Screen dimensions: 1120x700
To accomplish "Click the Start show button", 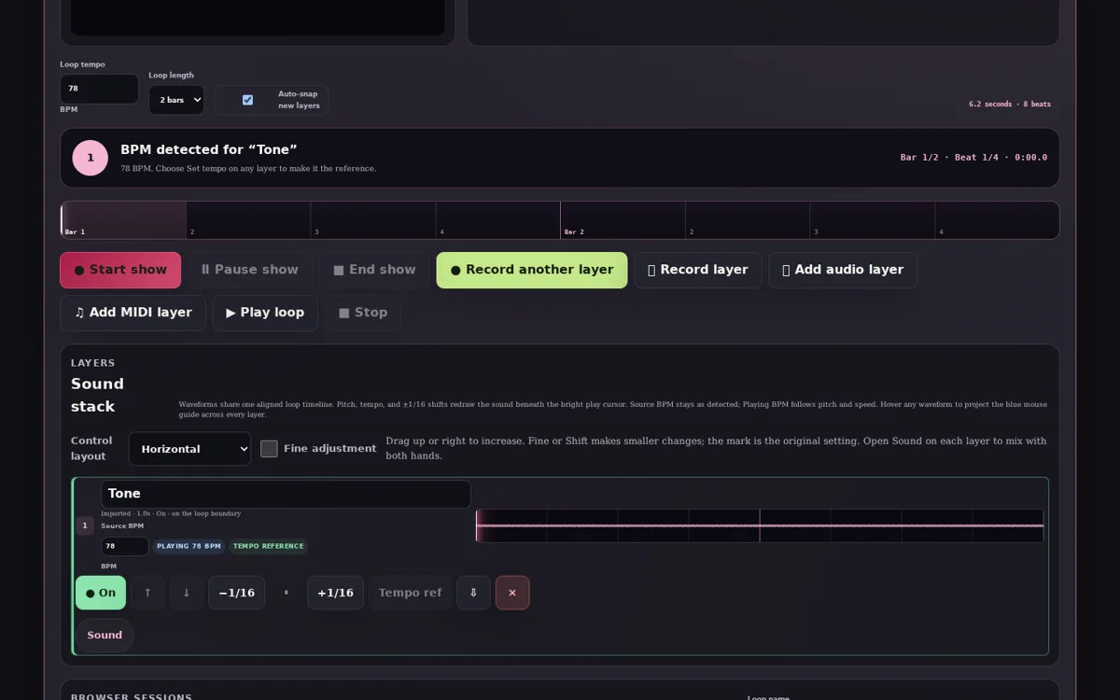I will point(120,270).
